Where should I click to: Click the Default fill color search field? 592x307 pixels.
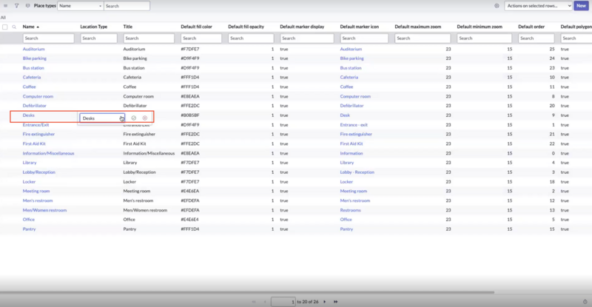201,38
